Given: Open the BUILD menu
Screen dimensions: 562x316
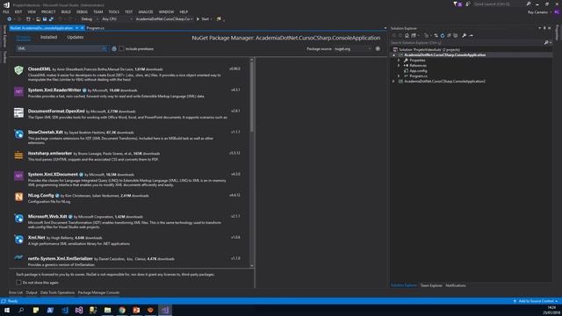Looking at the screenshot, I should click(x=66, y=11).
